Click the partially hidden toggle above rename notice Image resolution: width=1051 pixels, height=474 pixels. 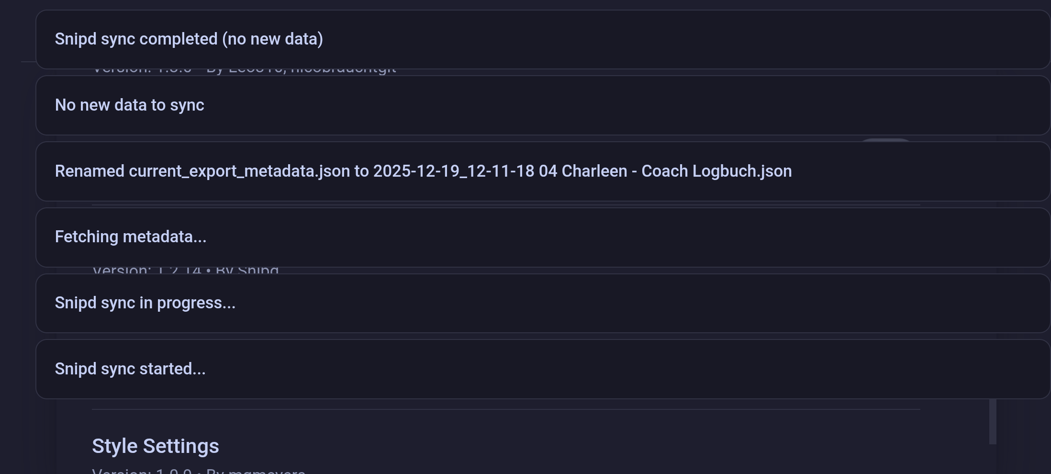(885, 140)
